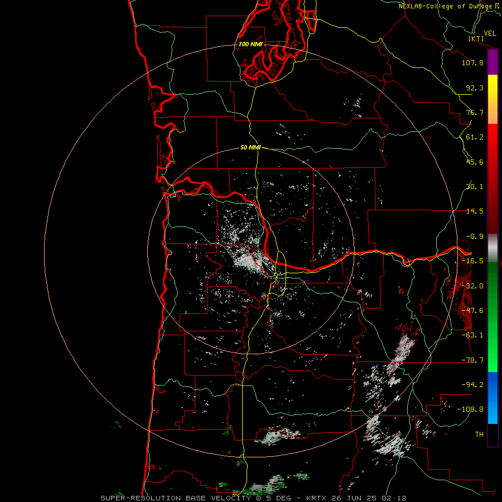Click the -47.6 velocity scale value
The height and width of the screenshot is (502, 502).
[x=472, y=311]
